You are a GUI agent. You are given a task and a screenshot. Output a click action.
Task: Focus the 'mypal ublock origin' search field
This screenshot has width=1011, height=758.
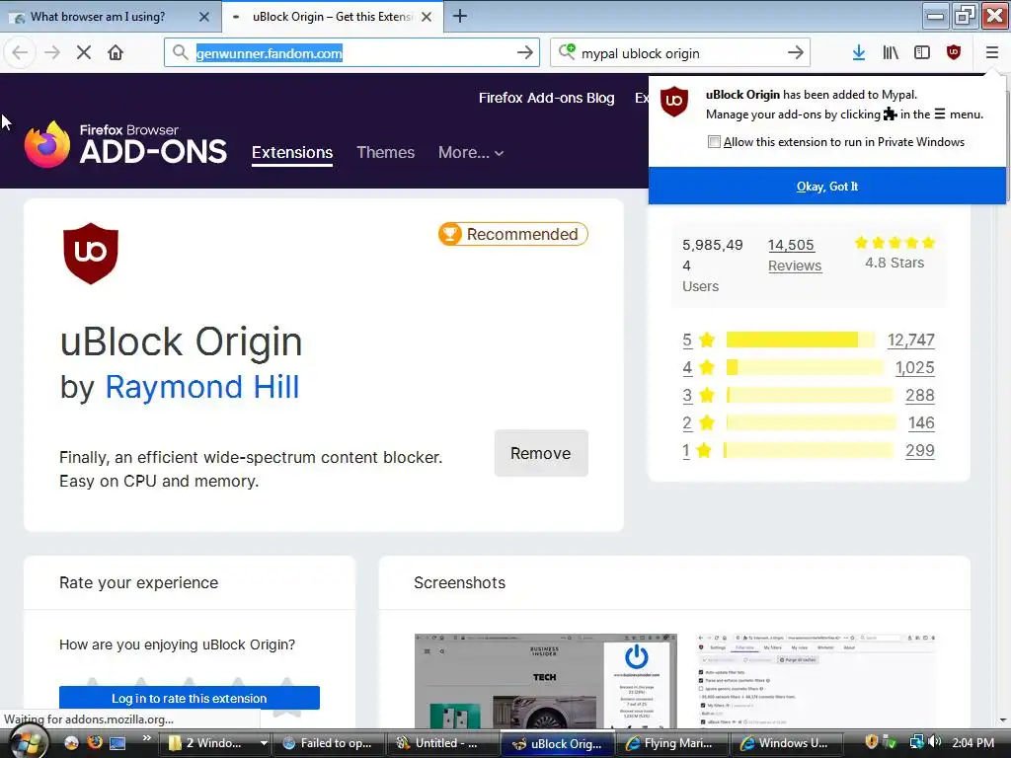tap(680, 53)
